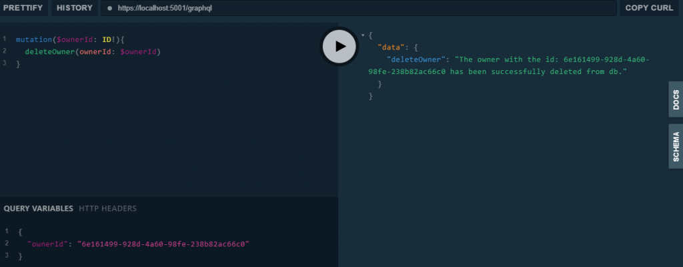Screen dimensions: 683x267
Task: Click the "ownerId" key in query variables
Action: (x=47, y=244)
